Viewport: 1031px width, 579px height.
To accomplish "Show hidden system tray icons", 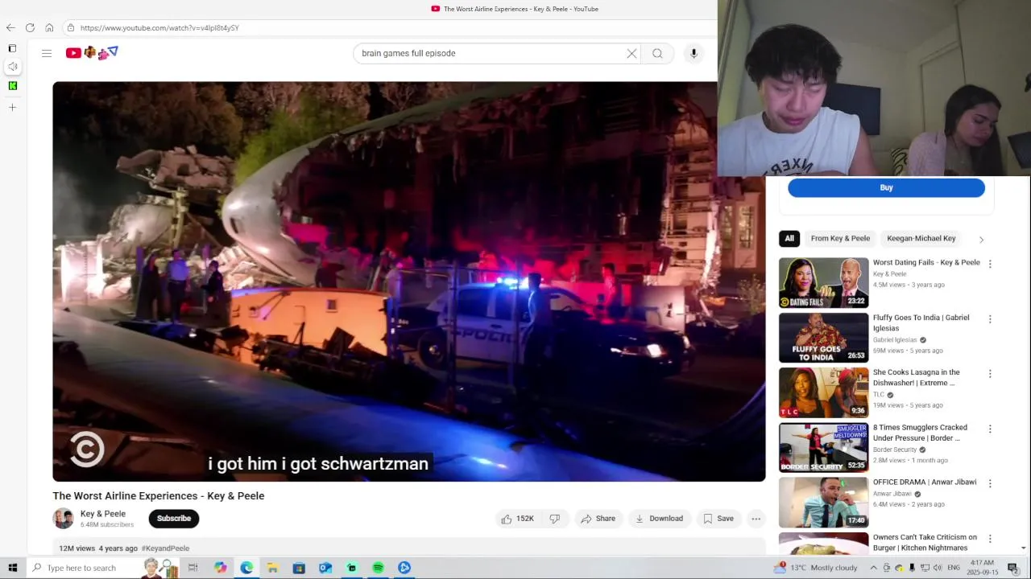I will point(873,568).
